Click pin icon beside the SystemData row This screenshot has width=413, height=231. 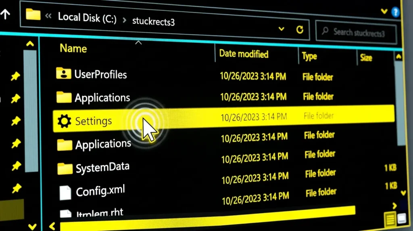point(16,166)
